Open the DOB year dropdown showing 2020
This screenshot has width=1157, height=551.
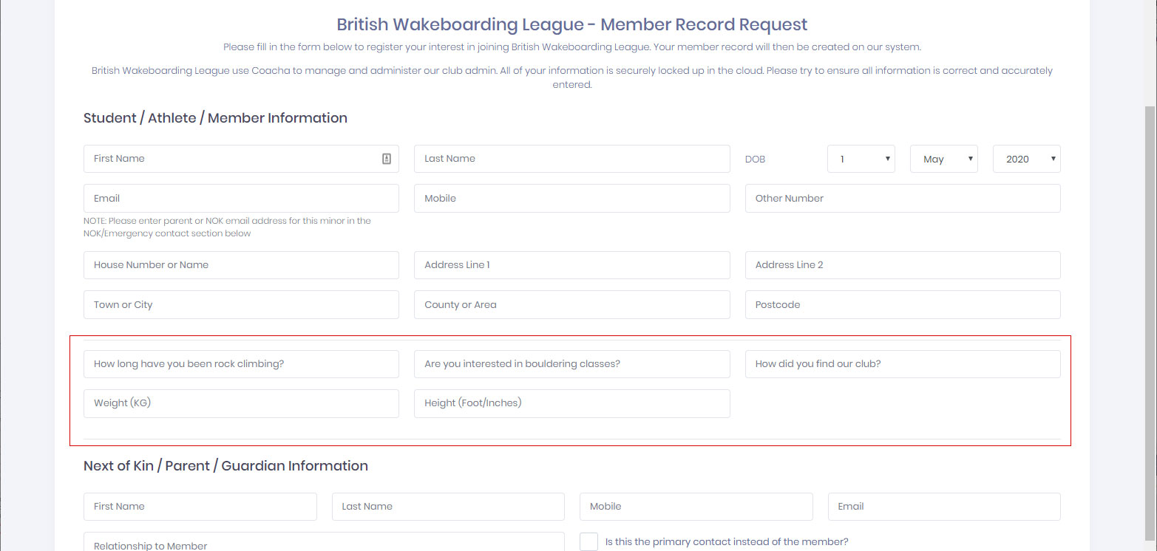coord(1026,159)
